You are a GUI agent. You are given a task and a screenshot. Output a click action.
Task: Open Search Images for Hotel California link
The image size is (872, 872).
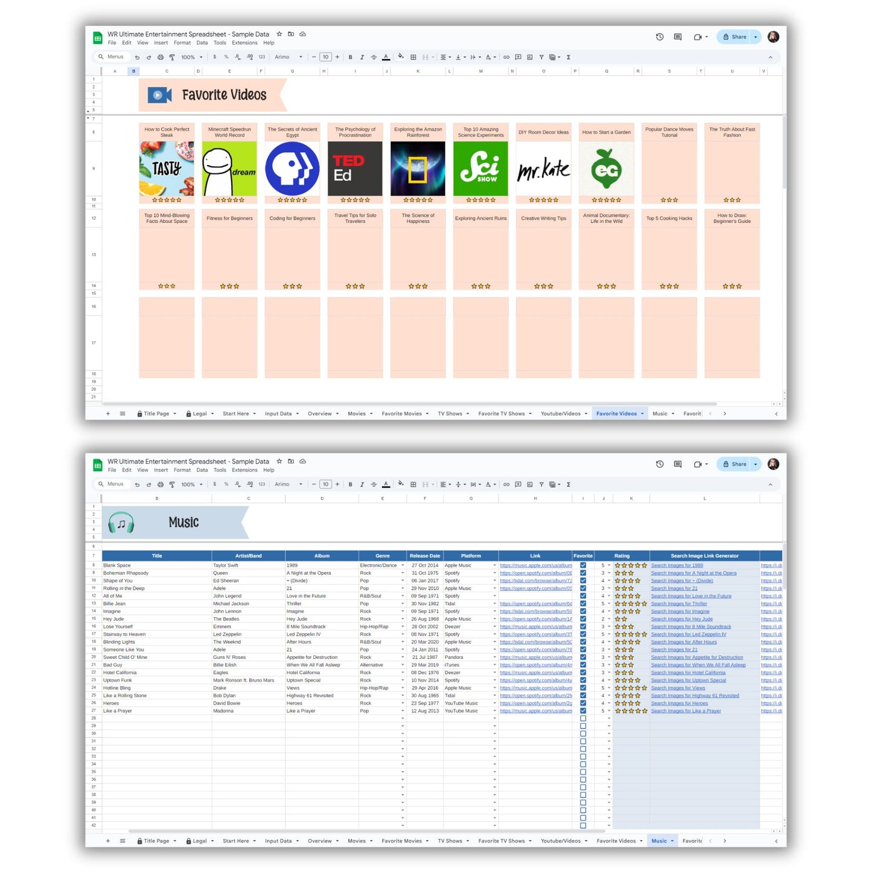click(x=688, y=673)
